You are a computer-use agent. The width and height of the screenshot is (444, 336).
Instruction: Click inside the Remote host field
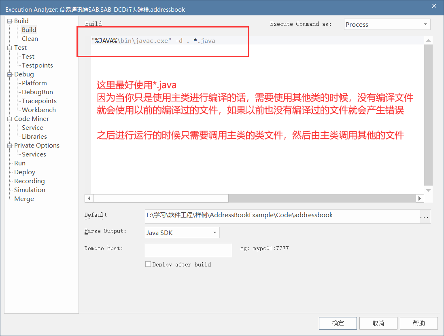188,250
